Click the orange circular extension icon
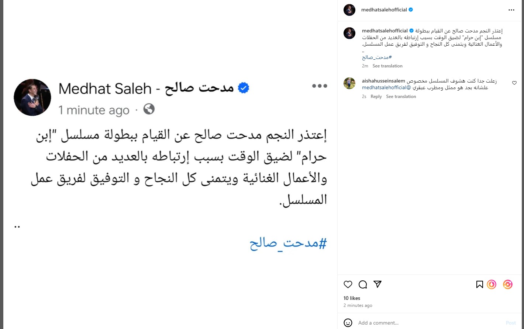This screenshot has height=329, width=524. pyautogui.click(x=492, y=284)
